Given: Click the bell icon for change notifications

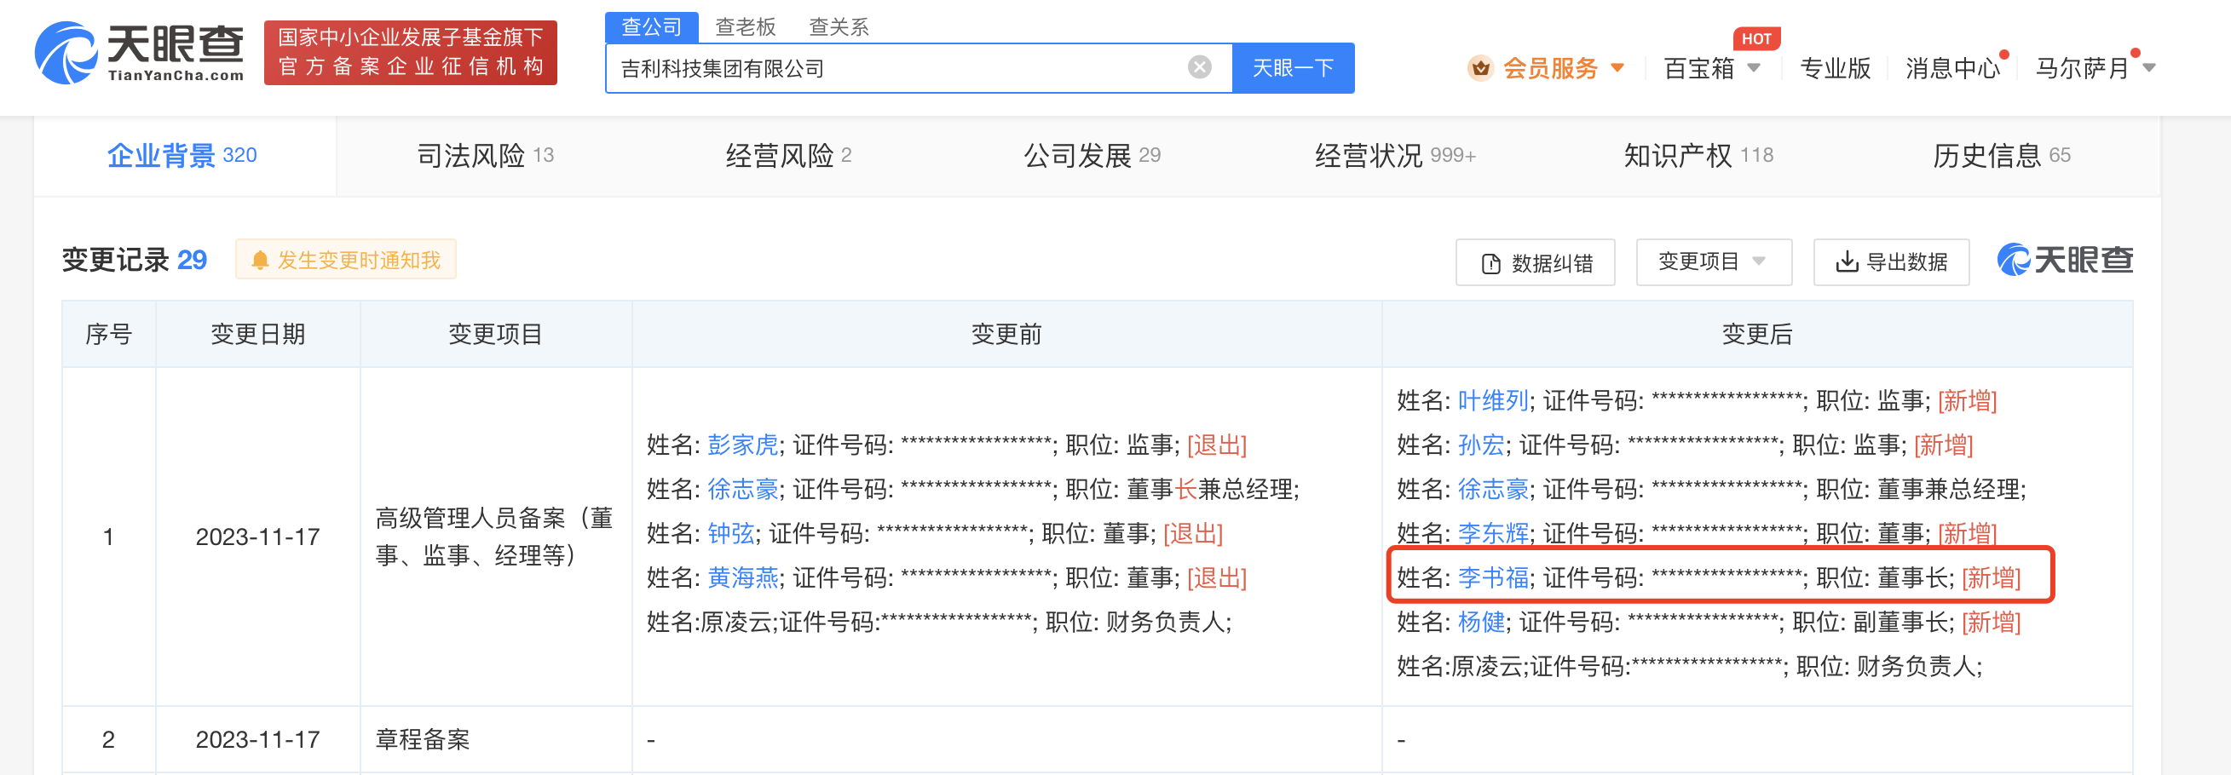Looking at the screenshot, I should (259, 261).
